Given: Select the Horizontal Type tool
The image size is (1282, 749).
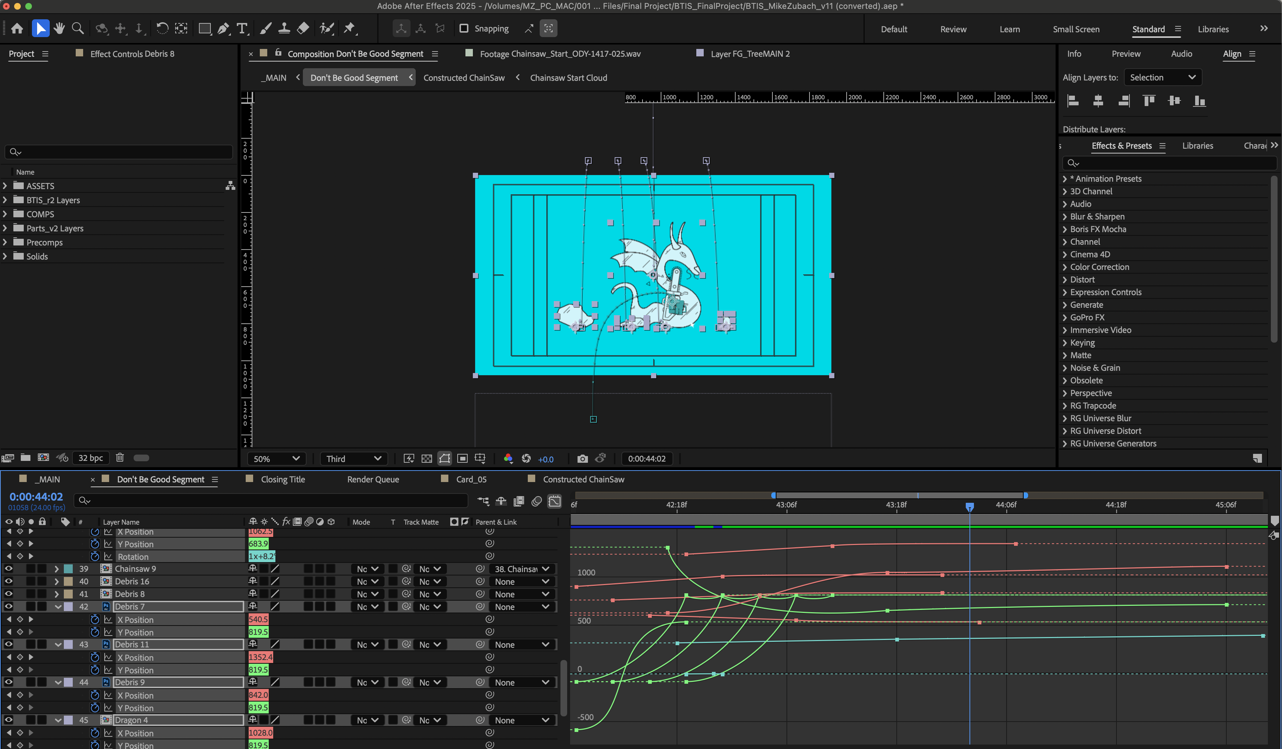Looking at the screenshot, I should pos(242,29).
